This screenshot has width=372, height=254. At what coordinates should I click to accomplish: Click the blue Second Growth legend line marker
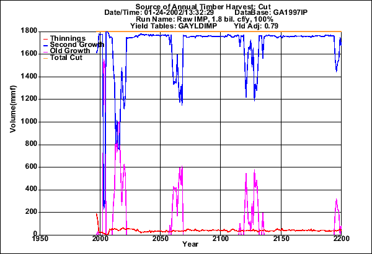[44, 44]
